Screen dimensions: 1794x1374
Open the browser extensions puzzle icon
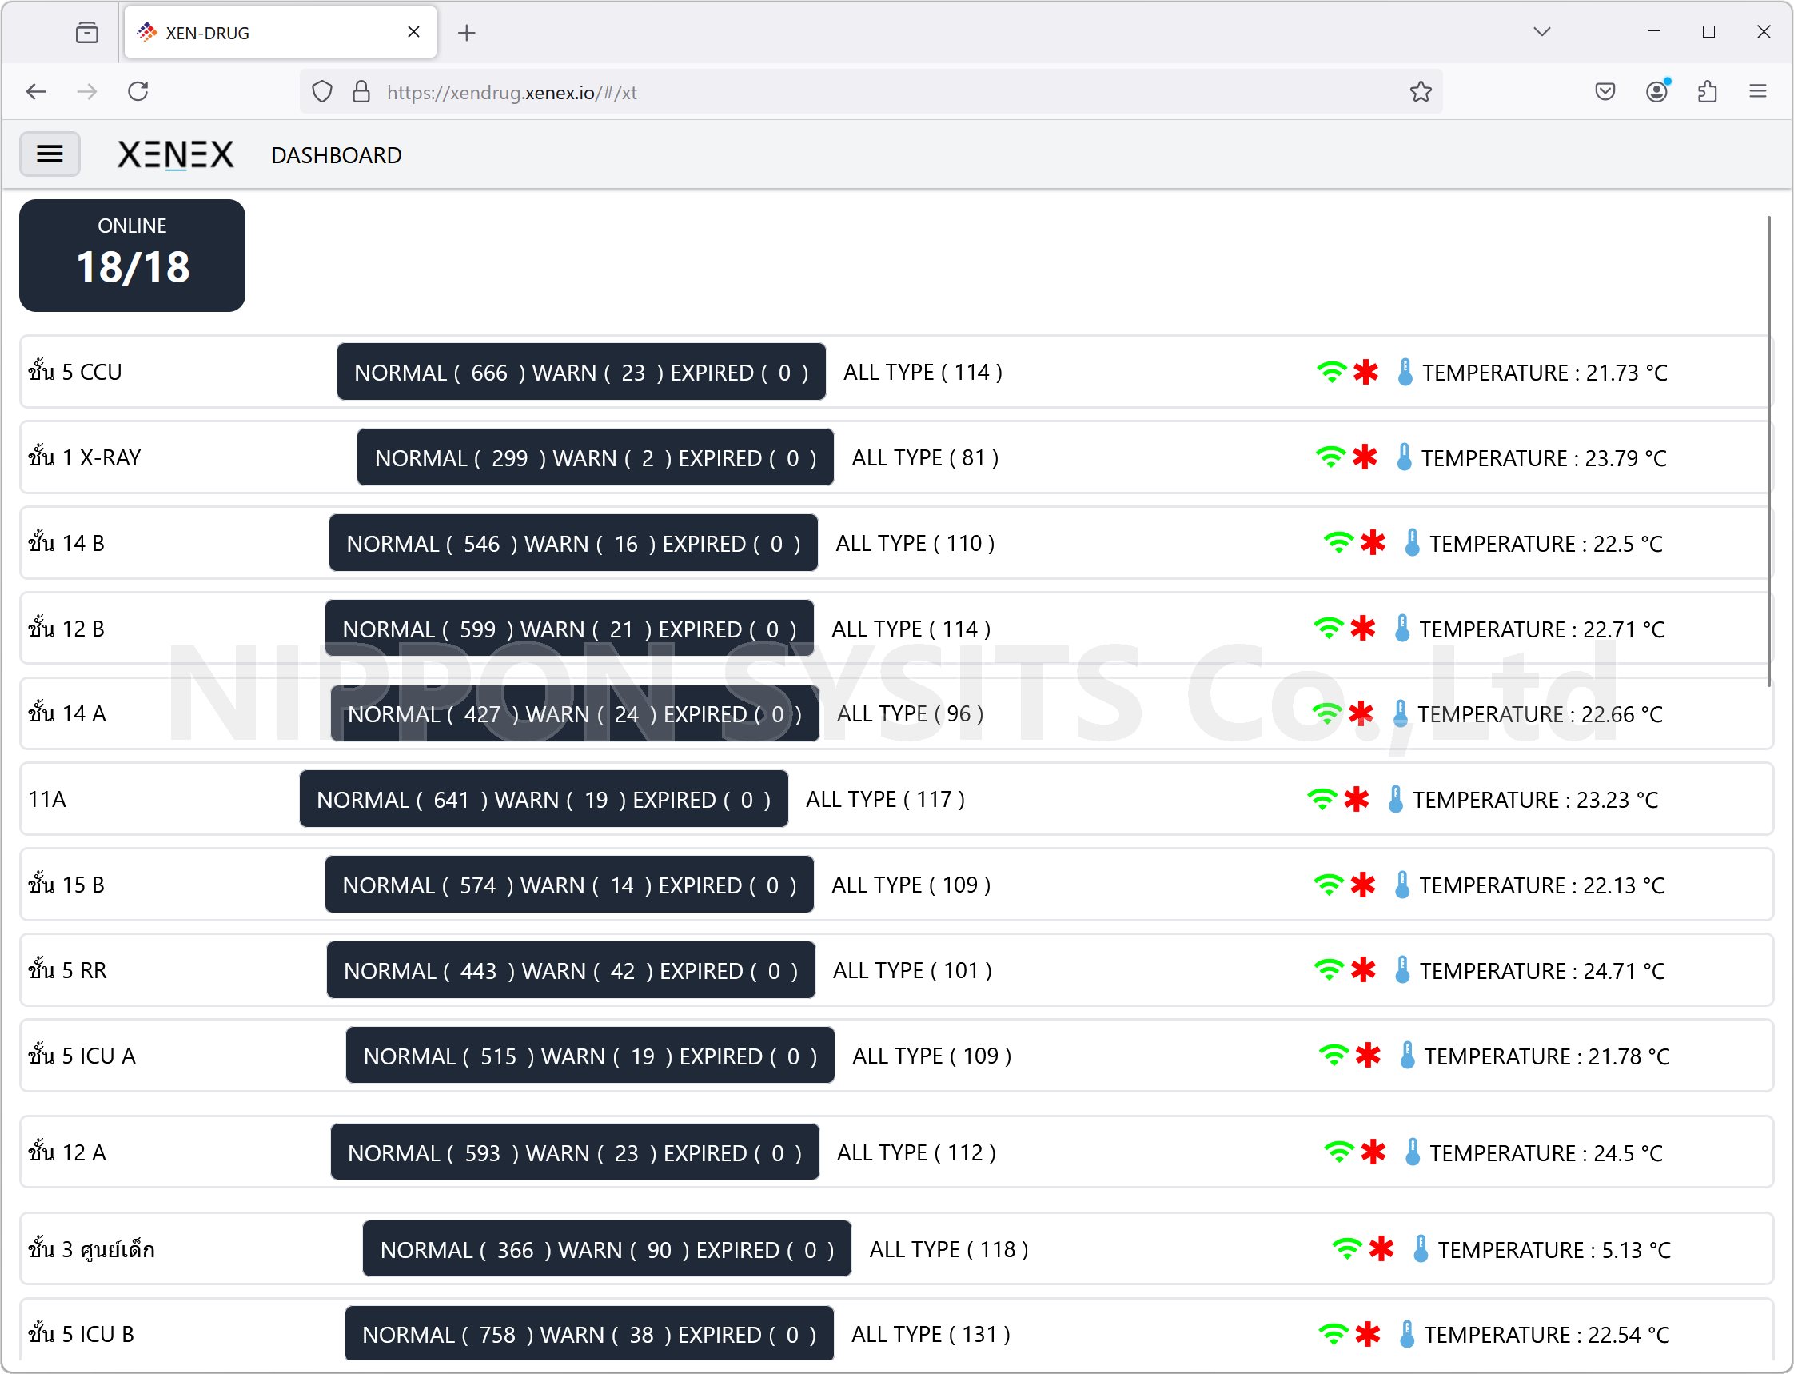click(1708, 92)
